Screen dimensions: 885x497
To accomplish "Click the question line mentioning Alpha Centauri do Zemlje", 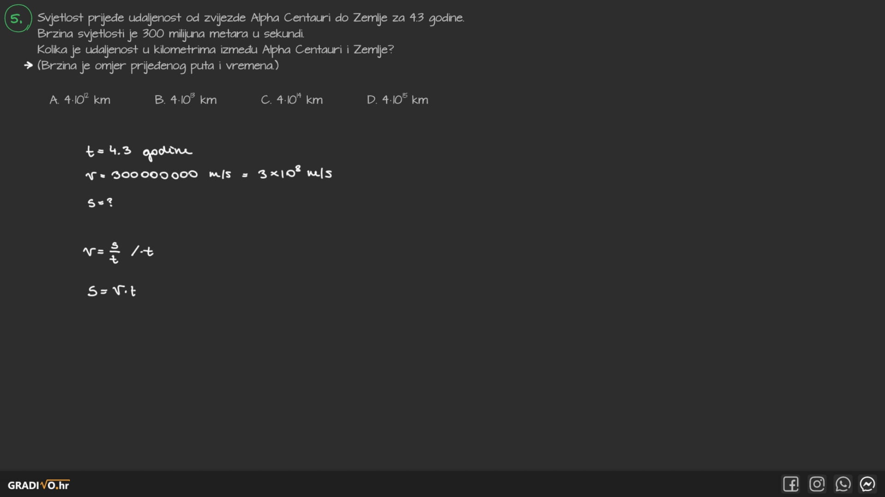I will click(250, 18).
